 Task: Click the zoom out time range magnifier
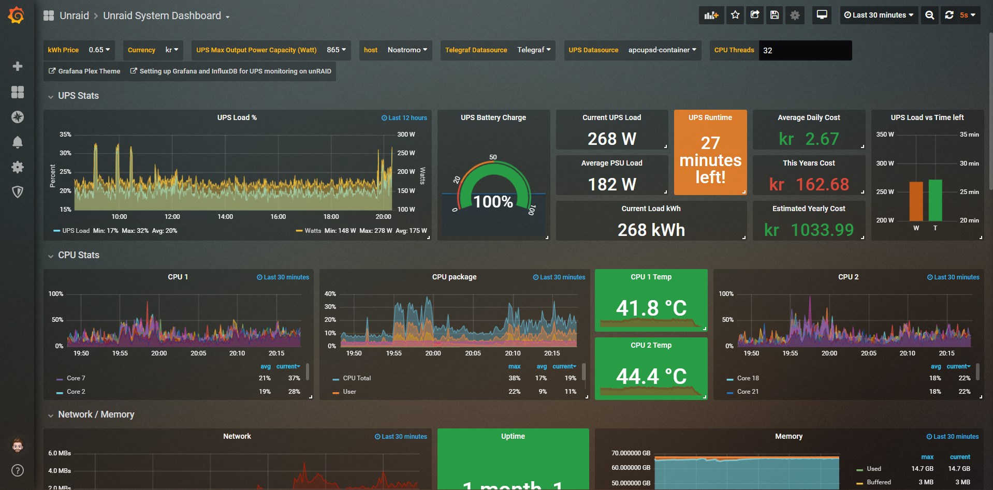(930, 15)
